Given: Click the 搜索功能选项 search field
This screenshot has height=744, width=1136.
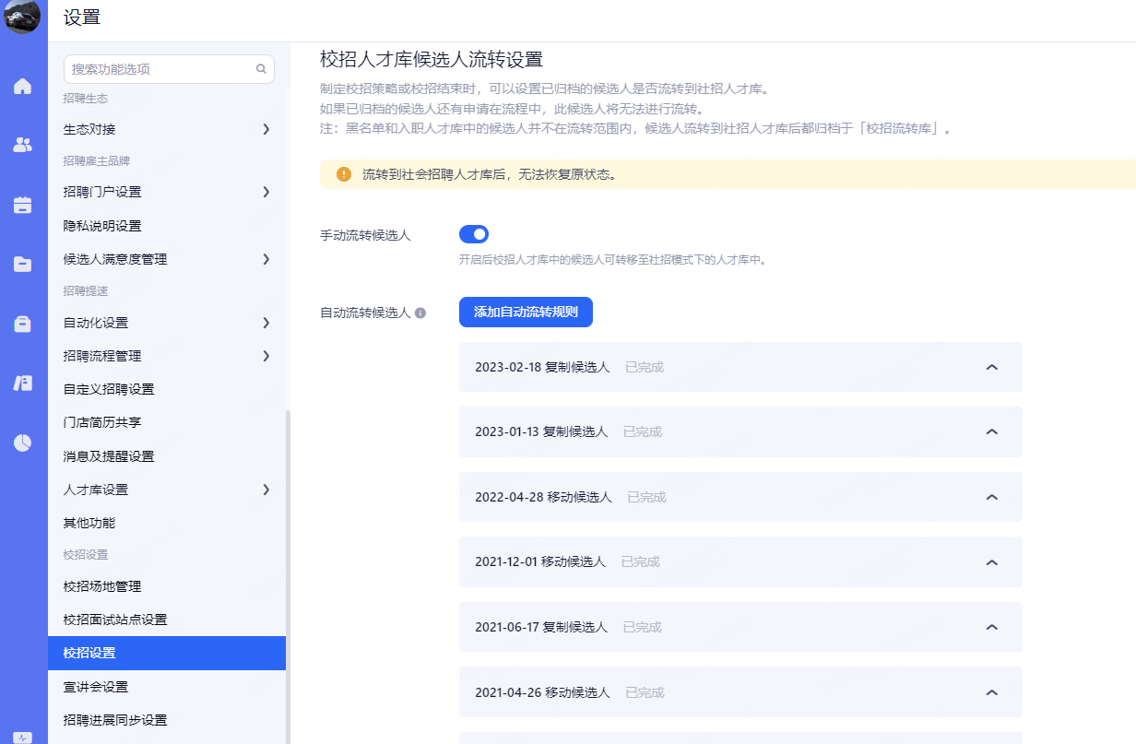Looking at the screenshot, I should click(x=157, y=69).
